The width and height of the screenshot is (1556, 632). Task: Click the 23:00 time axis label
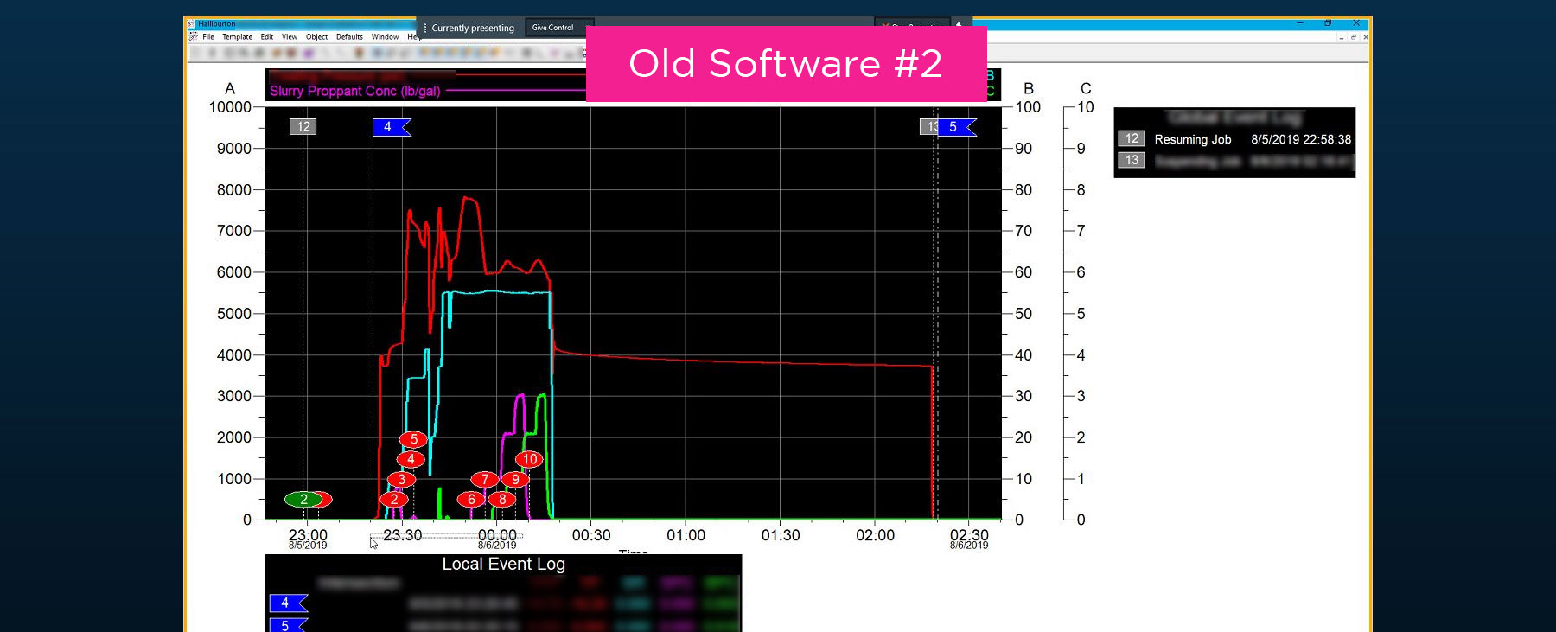click(308, 535)
